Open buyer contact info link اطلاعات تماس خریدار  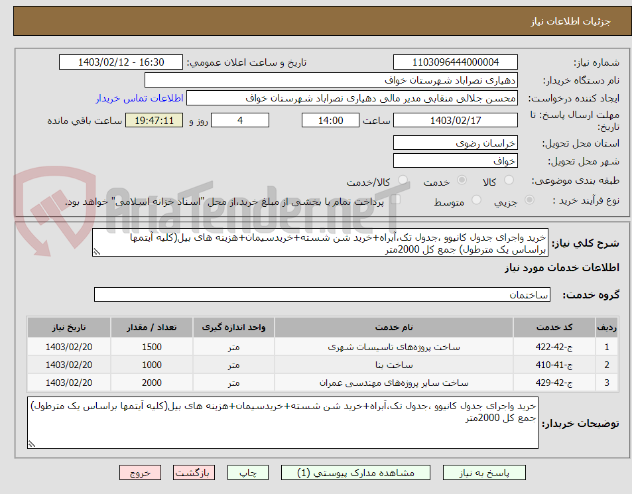click(x=139, y=98)
